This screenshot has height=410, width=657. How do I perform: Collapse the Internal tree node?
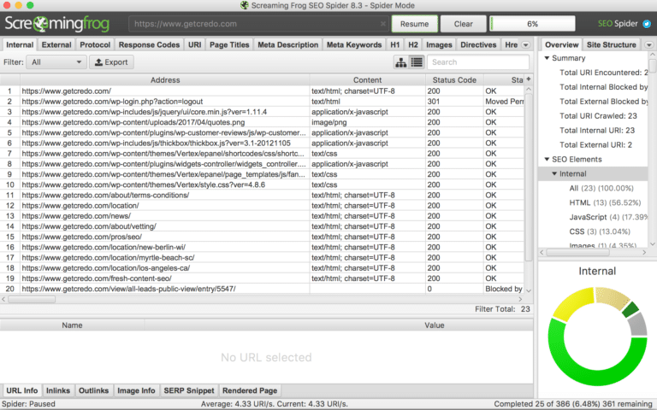(x=554, y=173)
